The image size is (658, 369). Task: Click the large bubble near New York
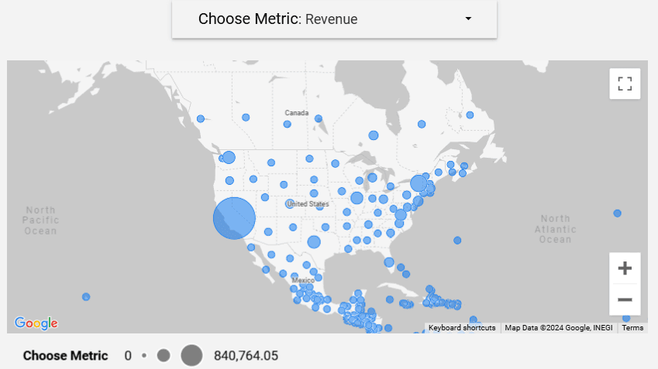[x=419, y=183]
